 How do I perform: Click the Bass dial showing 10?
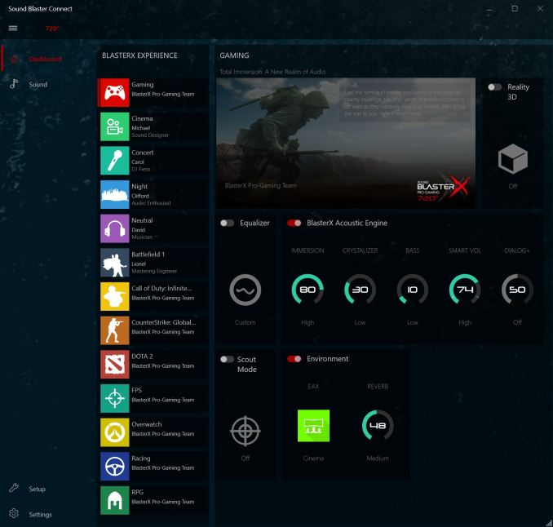(x=412, y=290)
